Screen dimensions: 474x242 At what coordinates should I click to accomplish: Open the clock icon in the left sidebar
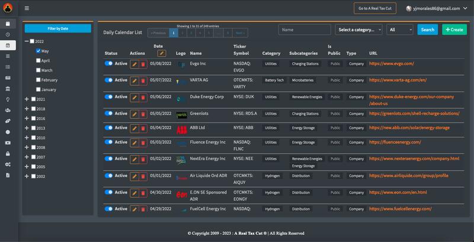click(8, 35)
